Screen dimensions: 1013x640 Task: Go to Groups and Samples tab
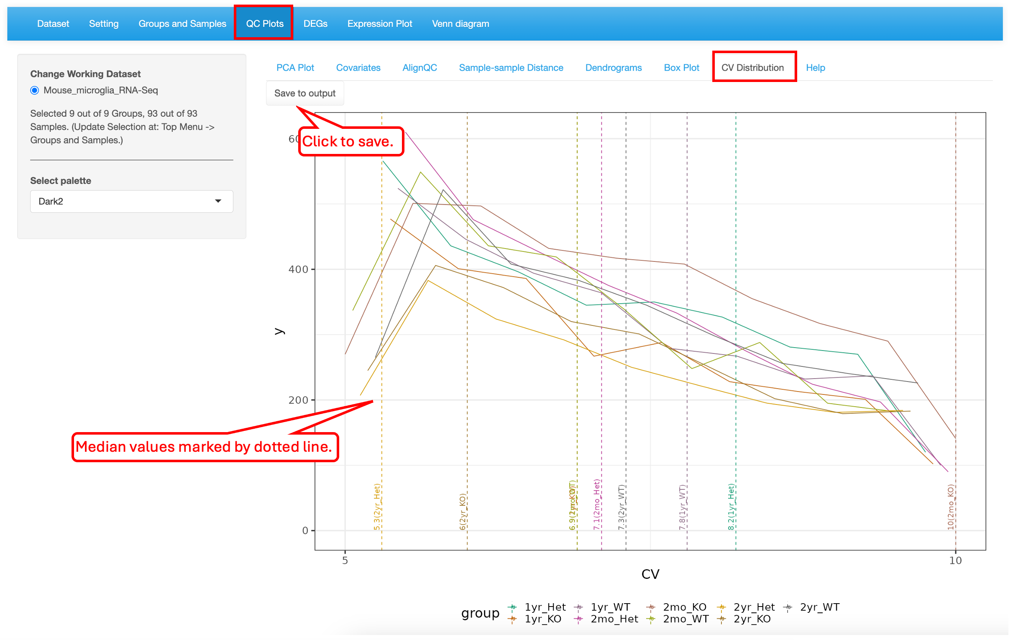point(182,23)
